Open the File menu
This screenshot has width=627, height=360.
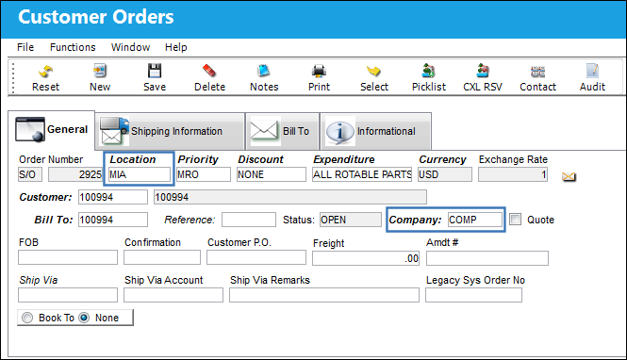(x=25, y=47)
